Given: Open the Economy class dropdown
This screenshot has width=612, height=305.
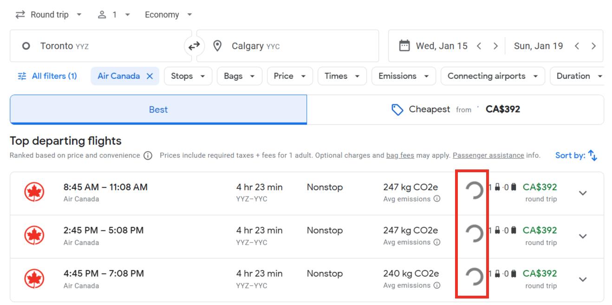Looking at the screenshot, I should [168, 15].
